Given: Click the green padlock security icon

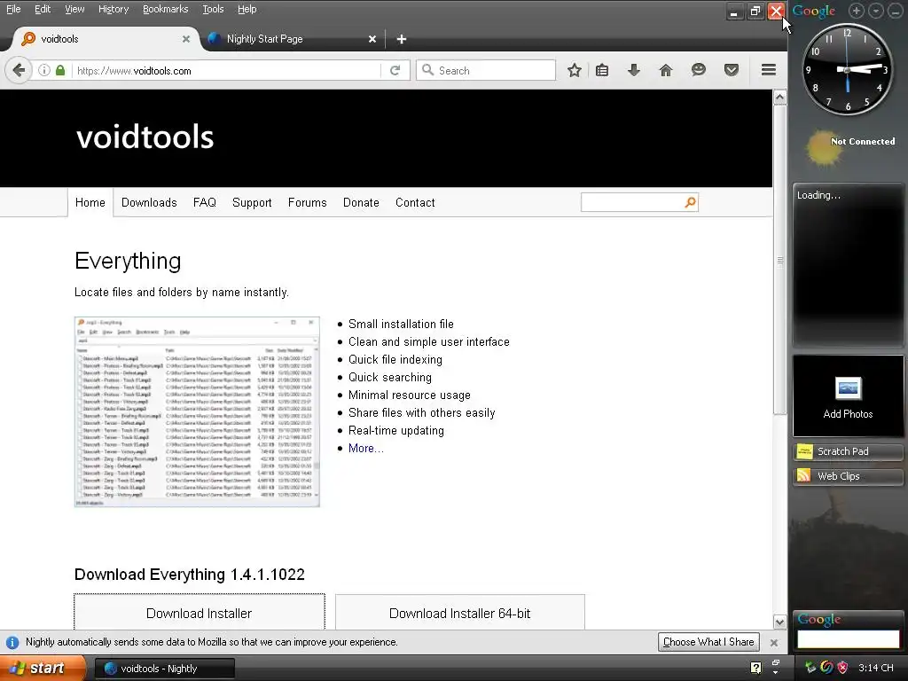Looking at the screenshot, I should click(x=60, y=71).
